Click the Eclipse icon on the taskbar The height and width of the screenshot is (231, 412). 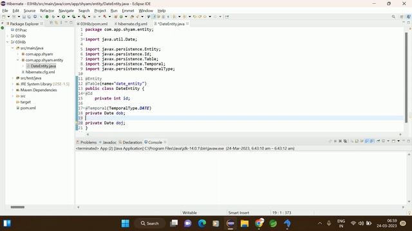click(x=230, y=223)
